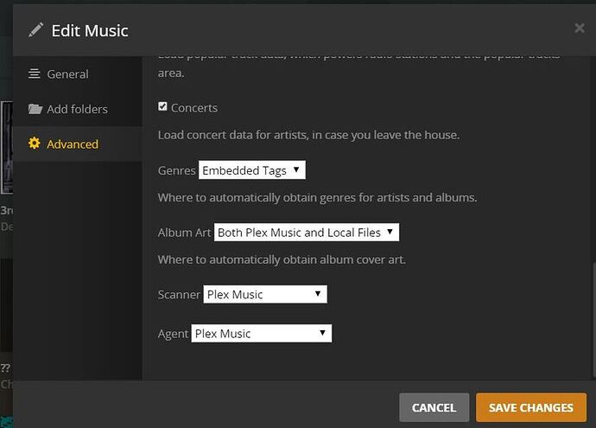Uncheck the Concerts checkbox
The image size is (596, 428).
(162, 107)
